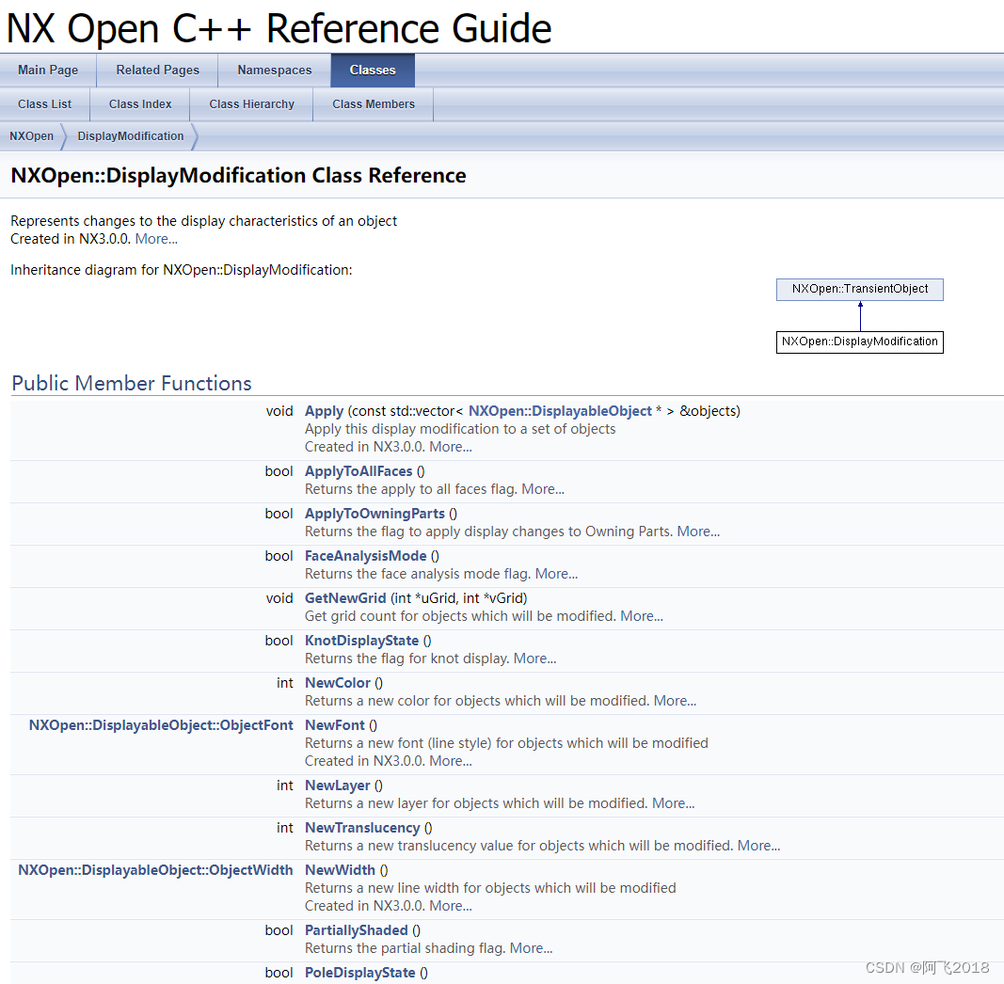View the Class Hierarchy page

pyautogui.click(x=251, y=103)
